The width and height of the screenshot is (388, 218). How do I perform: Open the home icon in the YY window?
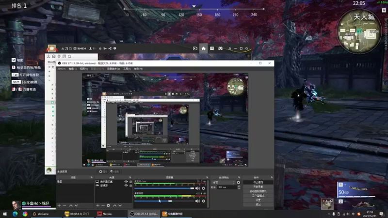[203, 49]
